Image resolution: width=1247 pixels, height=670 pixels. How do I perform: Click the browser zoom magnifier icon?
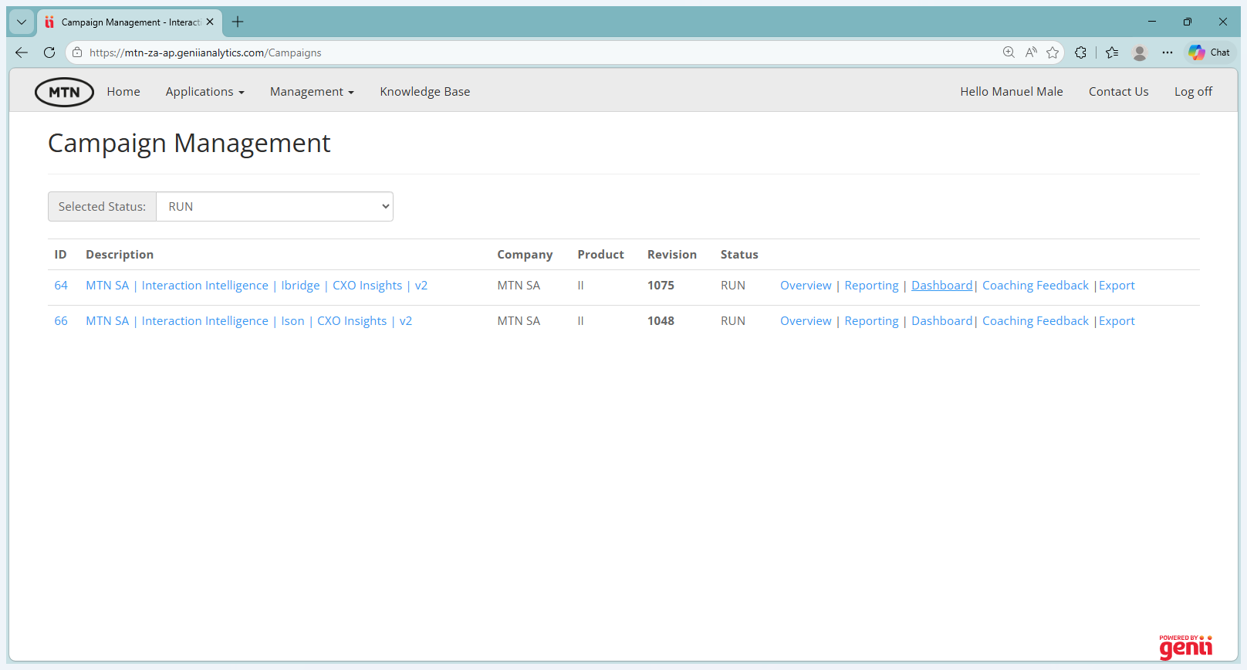coord(1009,52)
